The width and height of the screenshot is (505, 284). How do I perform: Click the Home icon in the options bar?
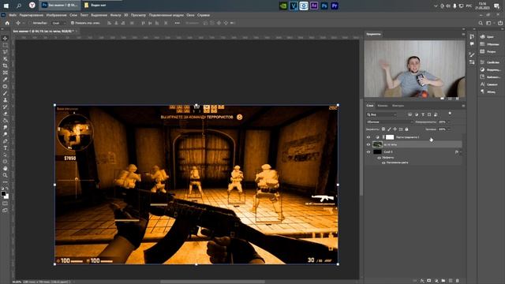(x=7, y=23)
